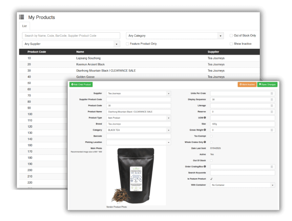
Task: Click the Product Code field in form
Action: click(x=139, y=106)
